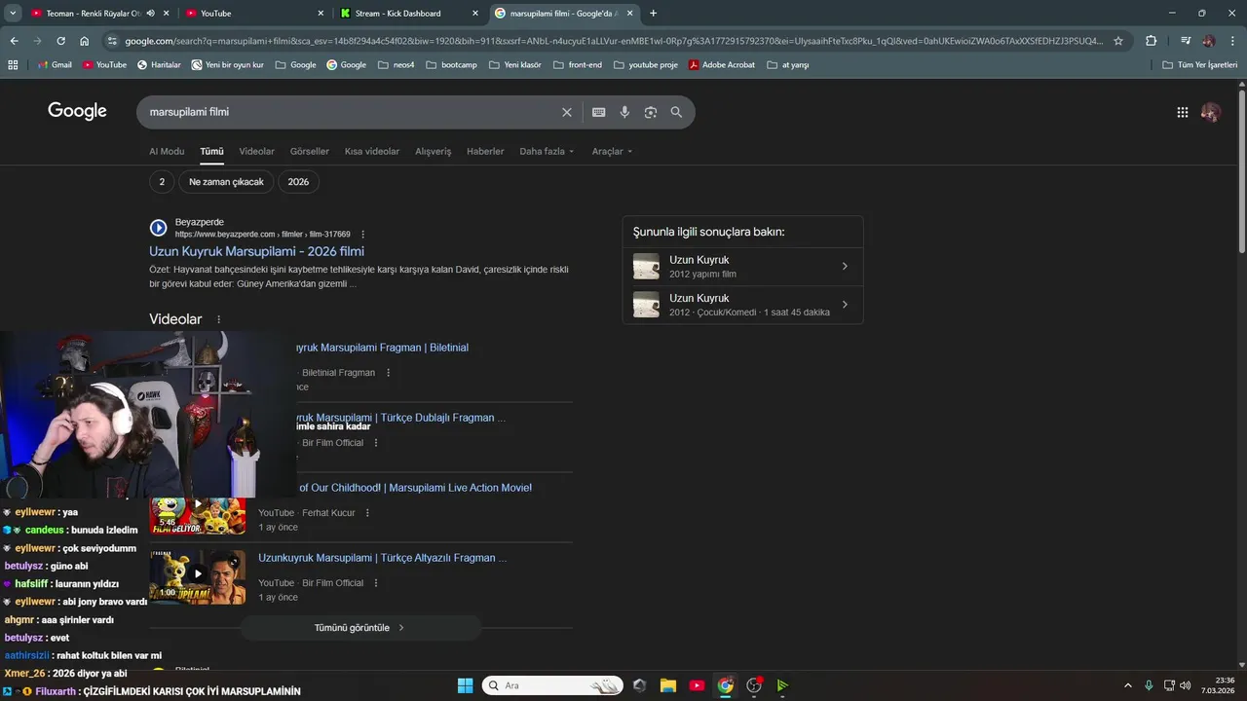This screenshot has height=701, width=1247.
Task: Open Uzun Kuyruk Marsupilami - 2026 filmi link
Action: tap(256, 251)
